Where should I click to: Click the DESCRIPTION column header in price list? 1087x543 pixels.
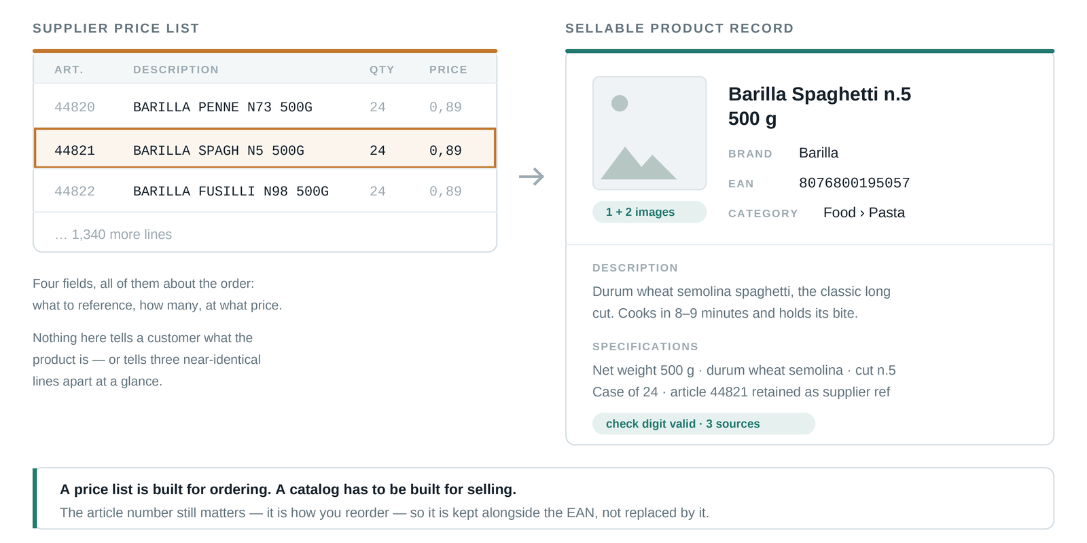pos(176,69)
